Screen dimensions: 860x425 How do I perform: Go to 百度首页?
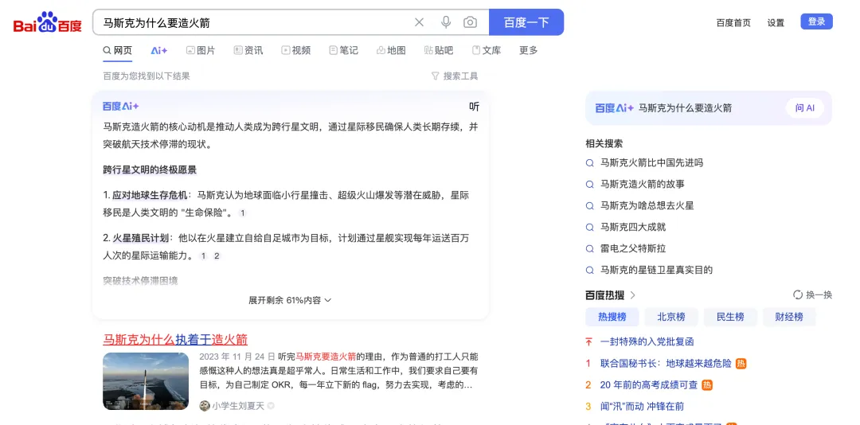point(733,22)
